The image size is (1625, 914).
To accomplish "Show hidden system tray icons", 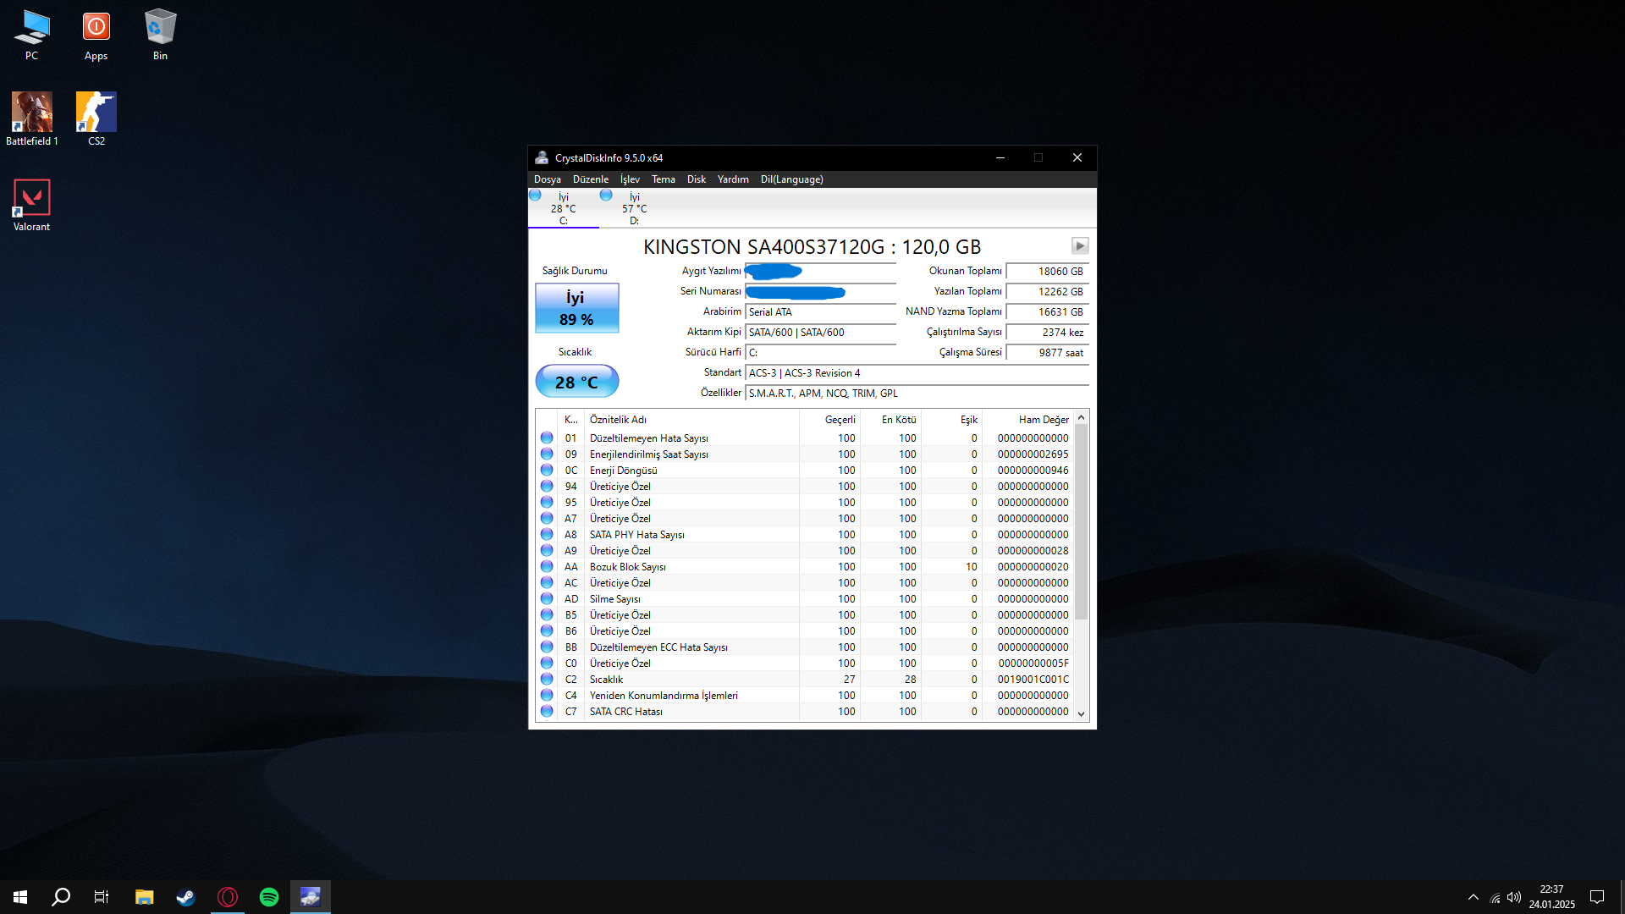I will pos(1474,897).
